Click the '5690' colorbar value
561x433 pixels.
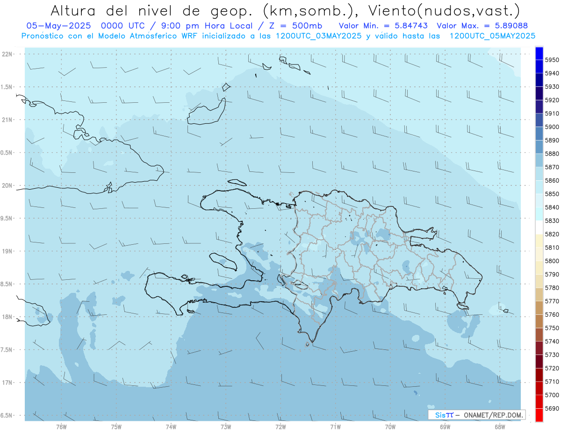[552, 408]
